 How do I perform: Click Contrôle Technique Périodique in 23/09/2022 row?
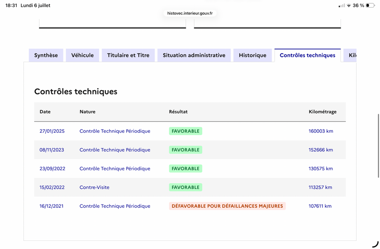[x=115, y=169]
